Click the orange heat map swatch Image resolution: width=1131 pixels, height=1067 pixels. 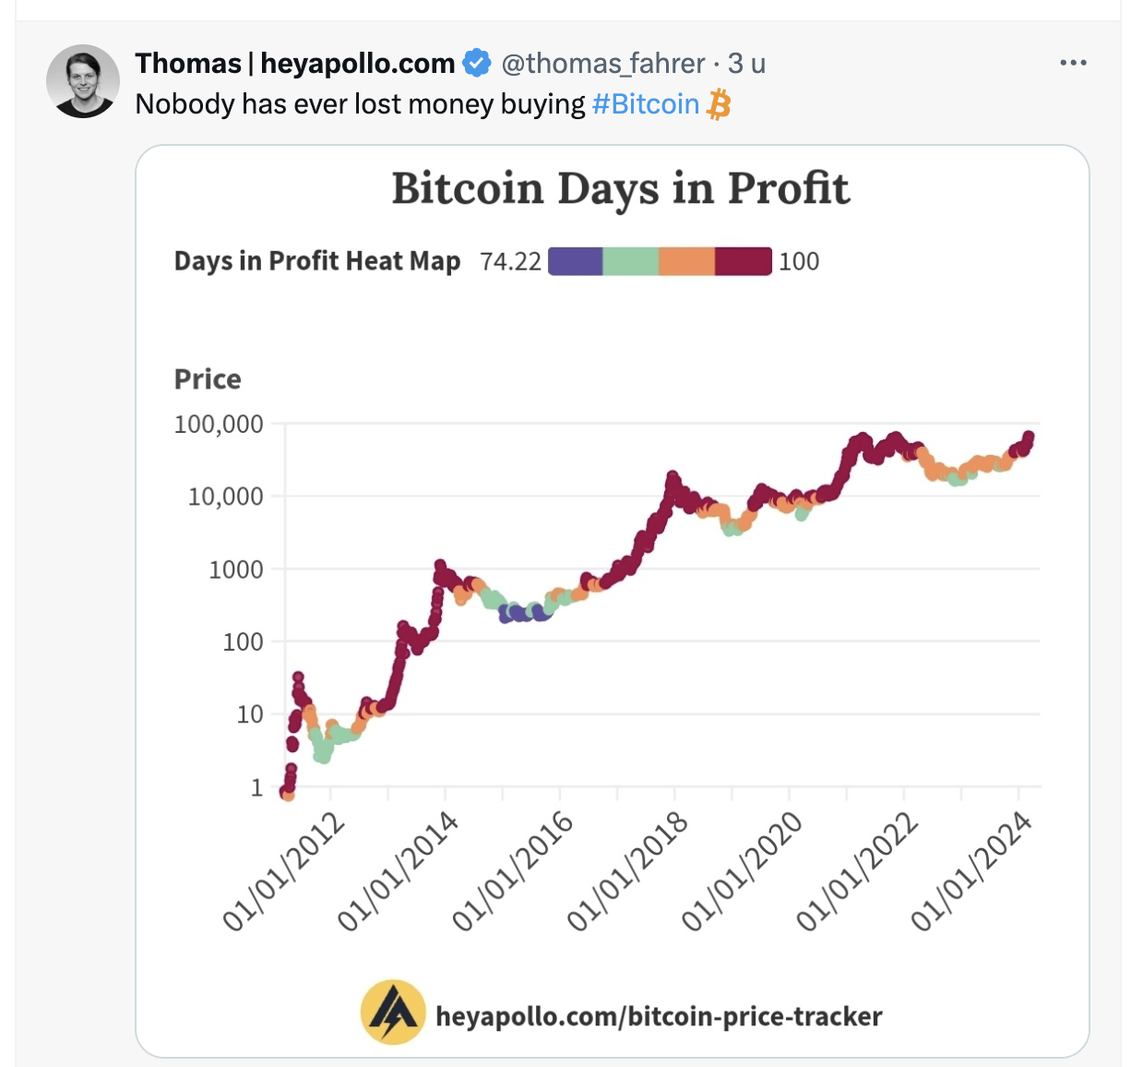tap(686, 261)
